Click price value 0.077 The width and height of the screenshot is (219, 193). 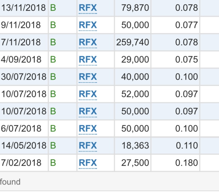(x=186, y=25)
